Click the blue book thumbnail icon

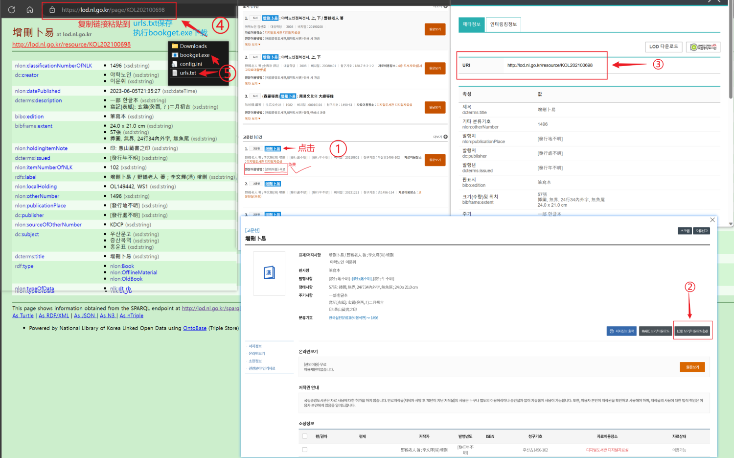tap(269, 273)
